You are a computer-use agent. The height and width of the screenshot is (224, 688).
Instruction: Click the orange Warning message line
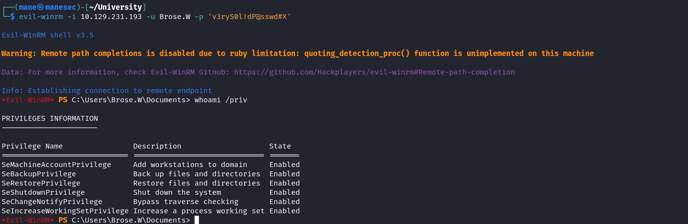[x=297, y=54]
